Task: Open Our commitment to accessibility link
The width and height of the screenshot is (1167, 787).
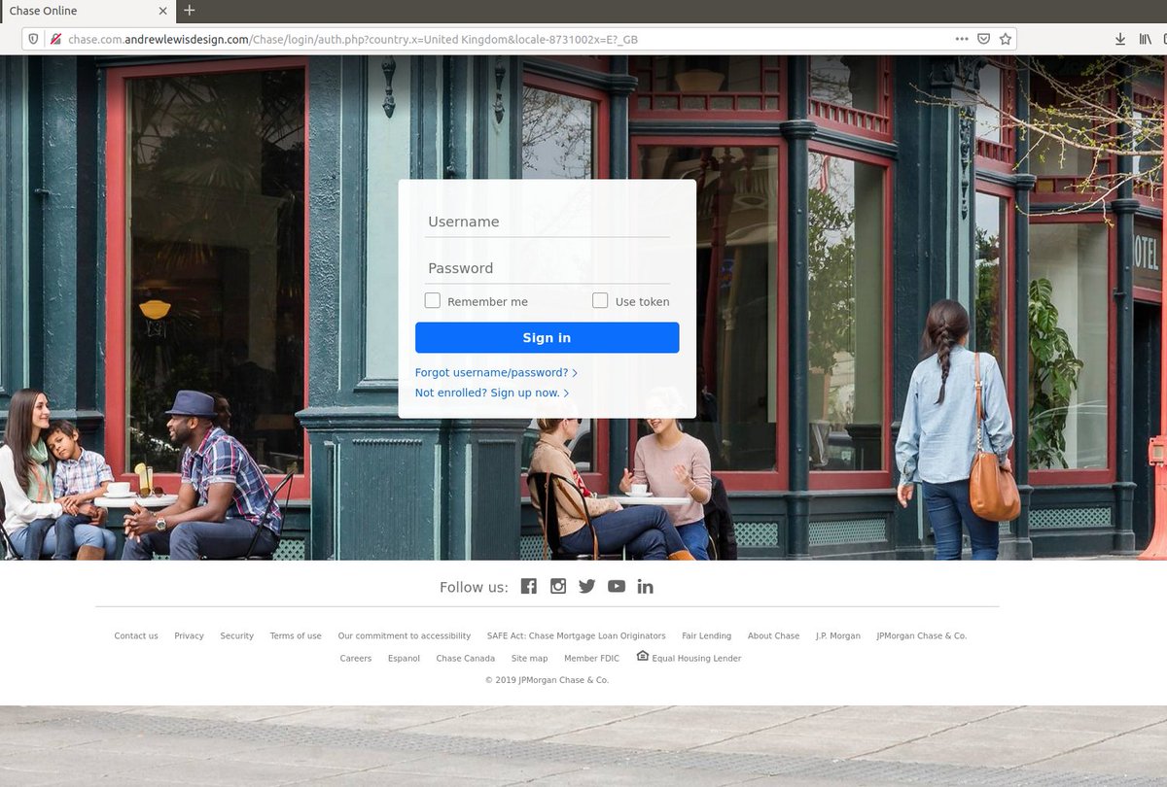Action: [x=405, y=636]
